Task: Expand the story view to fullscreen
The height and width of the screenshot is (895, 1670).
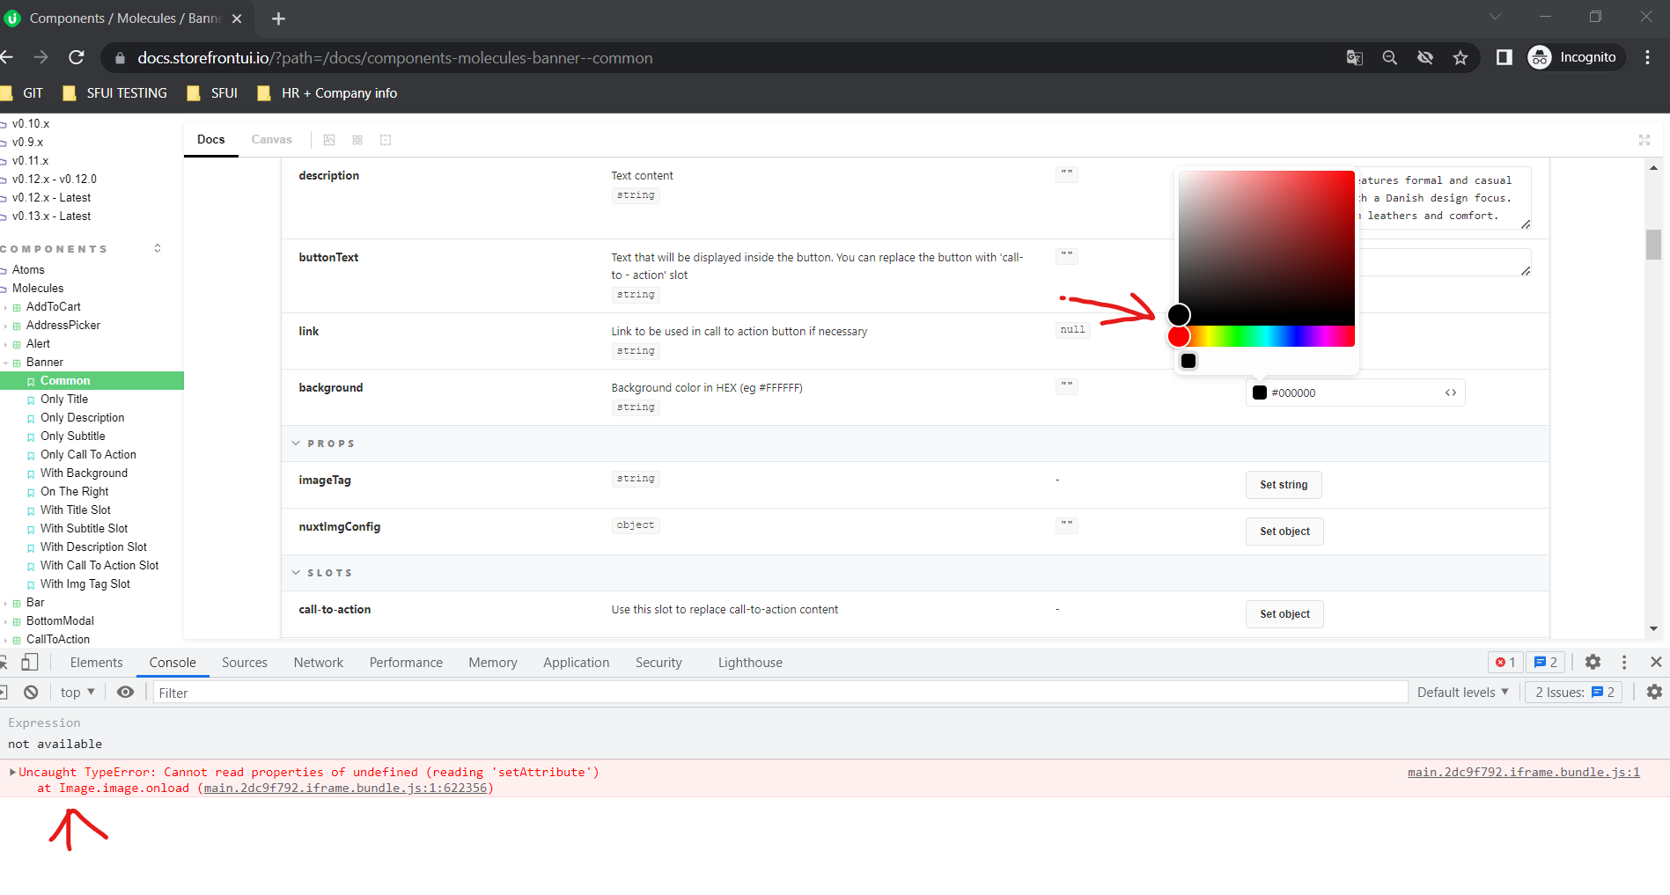Action: tap(1644, 139)
